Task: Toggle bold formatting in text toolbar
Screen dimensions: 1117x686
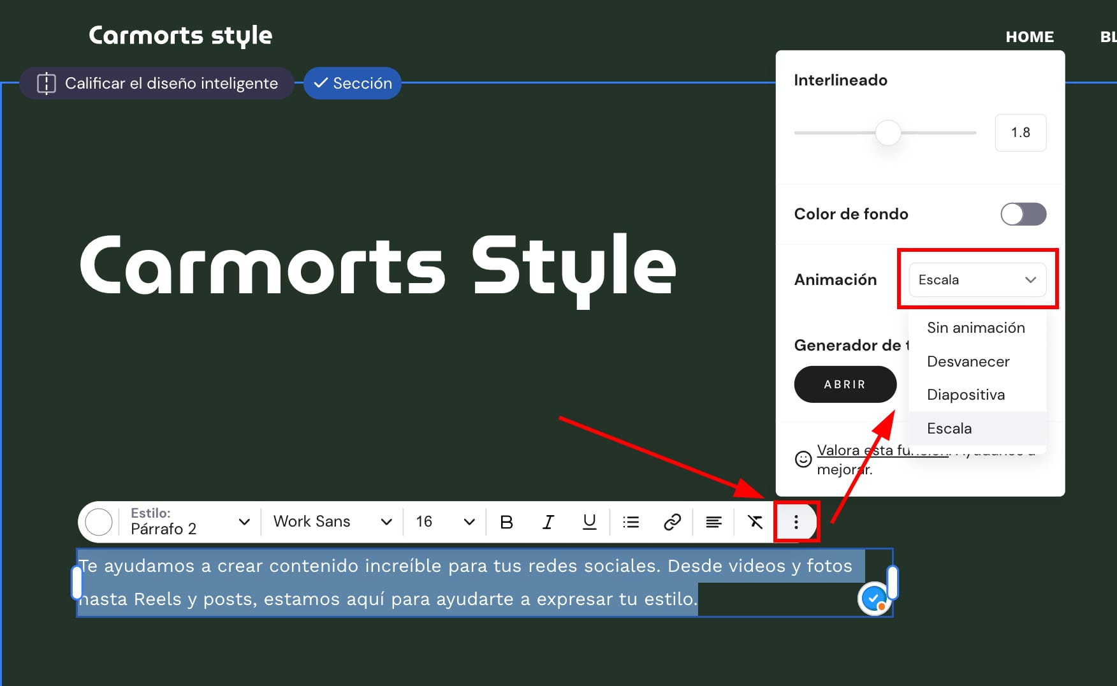Action: pyautogui.click(x=507, y=522)
